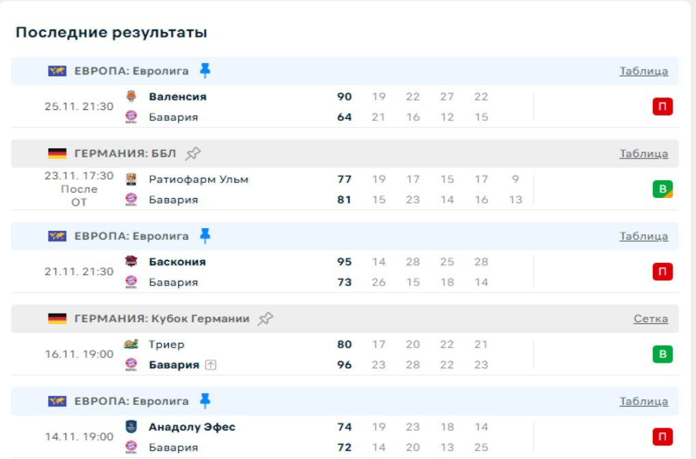Click the German flag by Кубок Германии
Screen dimensions: 696x459
[x=57, y=319]
